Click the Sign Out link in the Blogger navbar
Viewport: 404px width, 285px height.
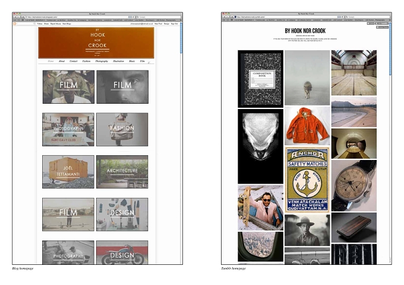(175, 24)
